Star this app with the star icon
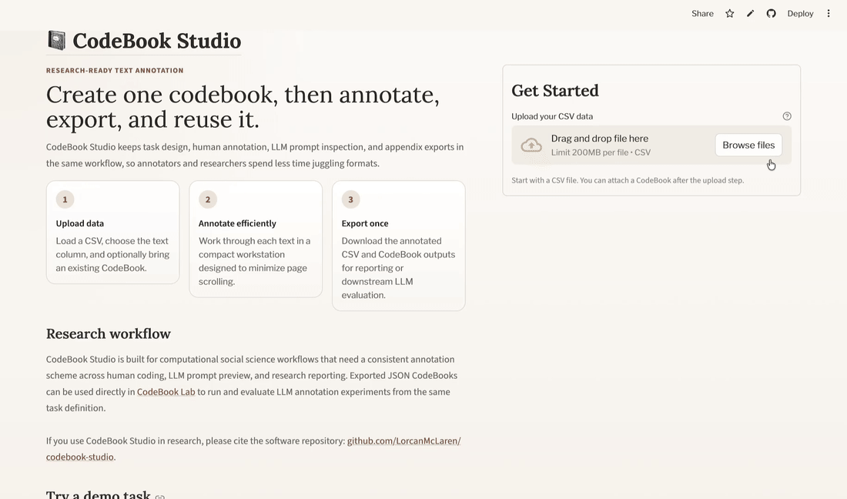 pyautogui.click(x=730, y=14)
